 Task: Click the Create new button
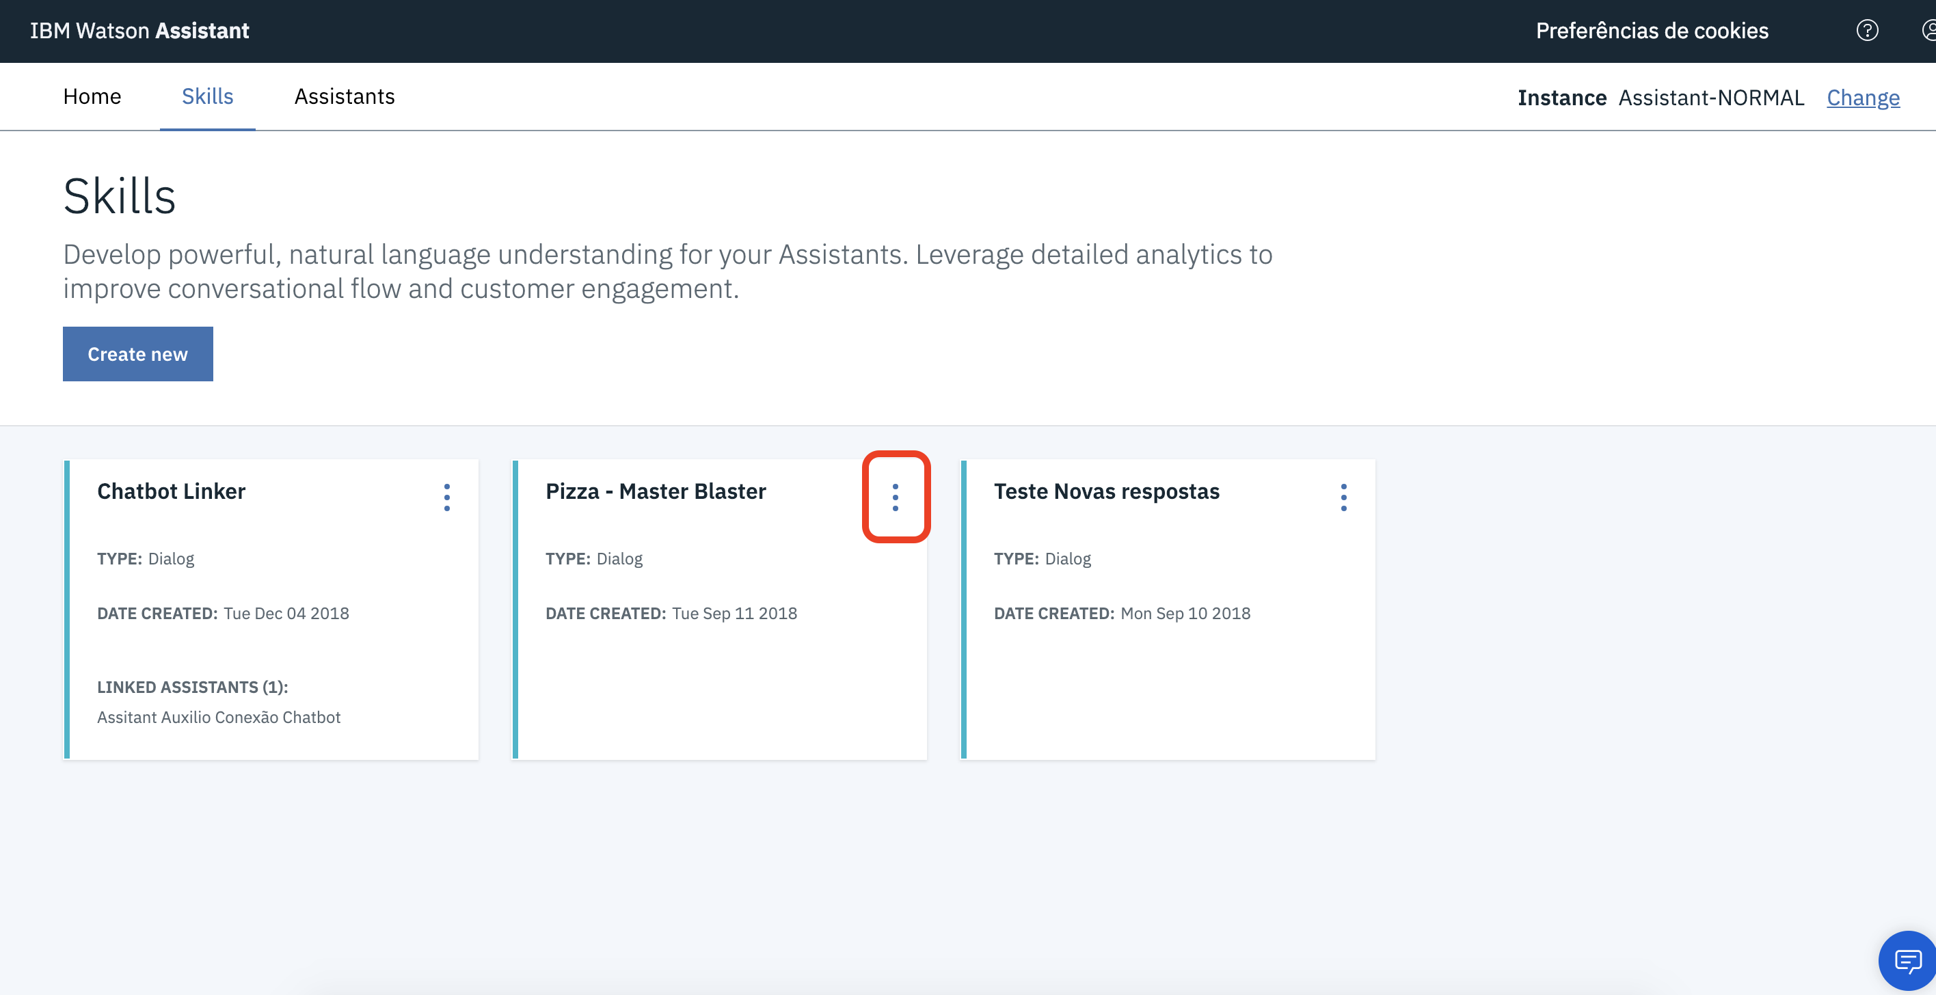tap(137, 354)
